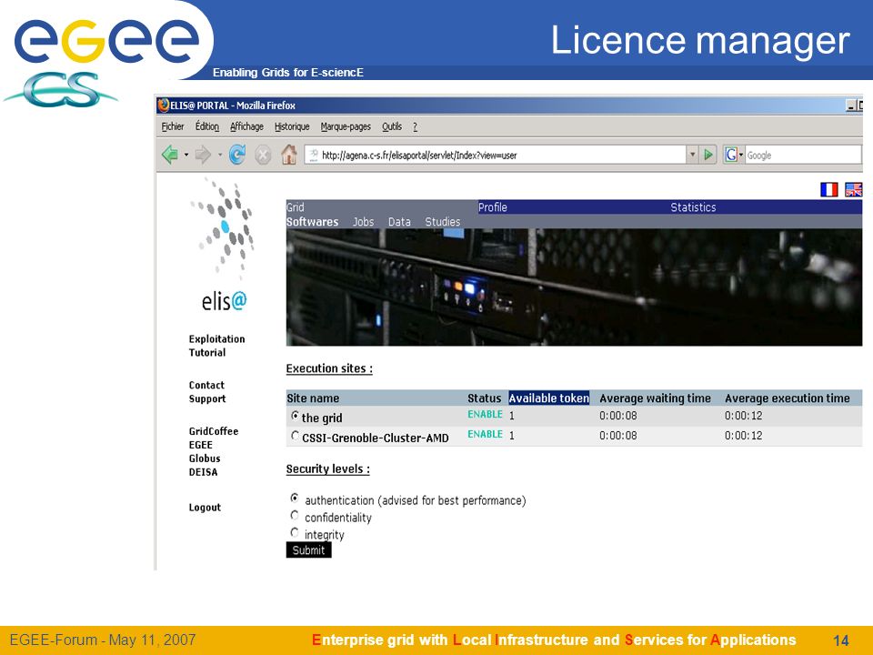Open the Marque-pages menu
The width and height of the screenshot is (873, 655).
346,126
